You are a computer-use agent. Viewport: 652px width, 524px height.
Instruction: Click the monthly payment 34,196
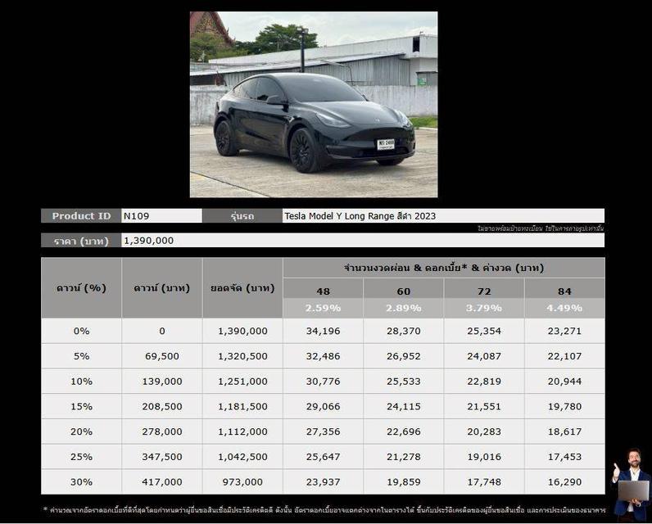pyautogui.click(x=323, y=332)
